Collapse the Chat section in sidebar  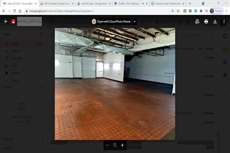point(2,87)
